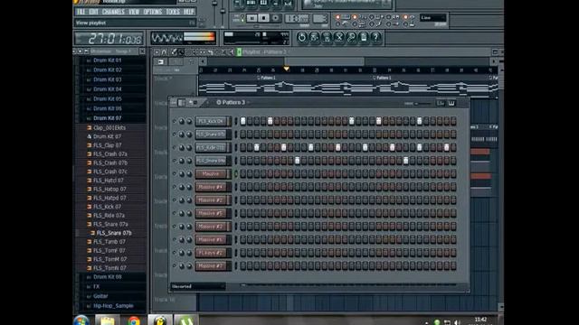Click the power-symbol icon in the shortcut toolbar
Viewport: 579px width, 325px height.
[x=301, y=37]
